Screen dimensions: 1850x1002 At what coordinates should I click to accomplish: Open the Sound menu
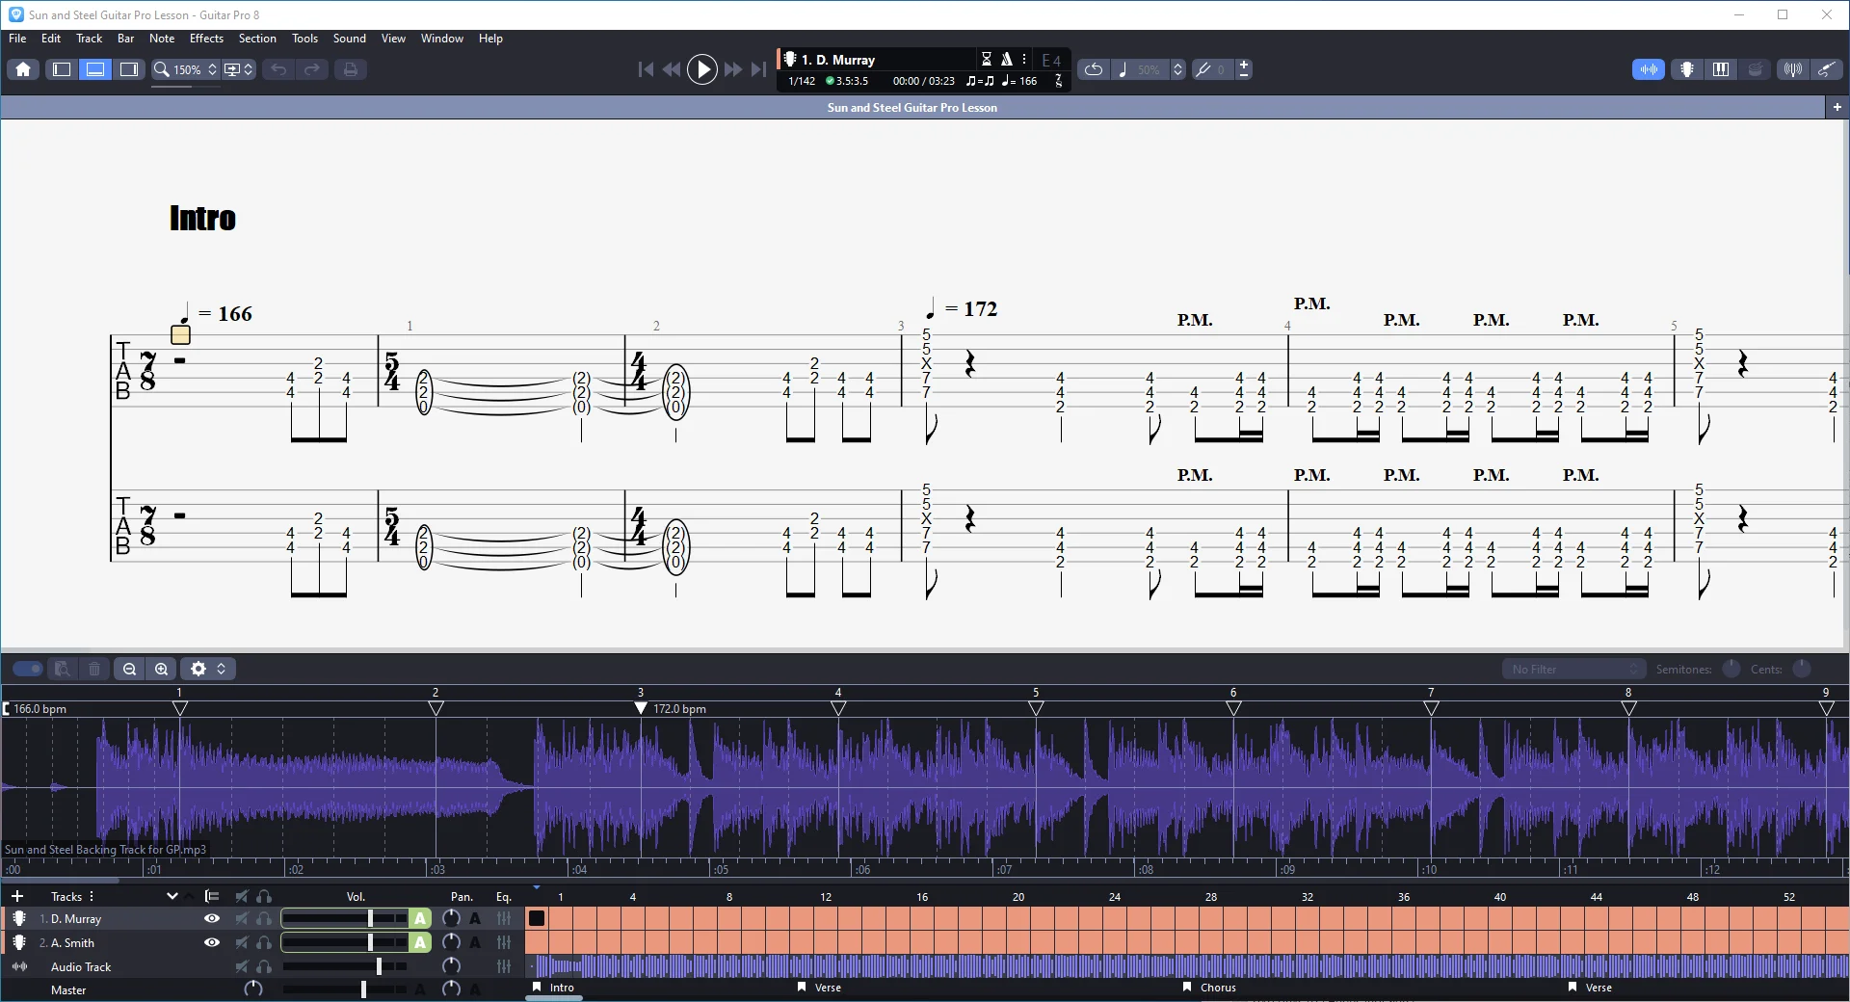(350, 39)
